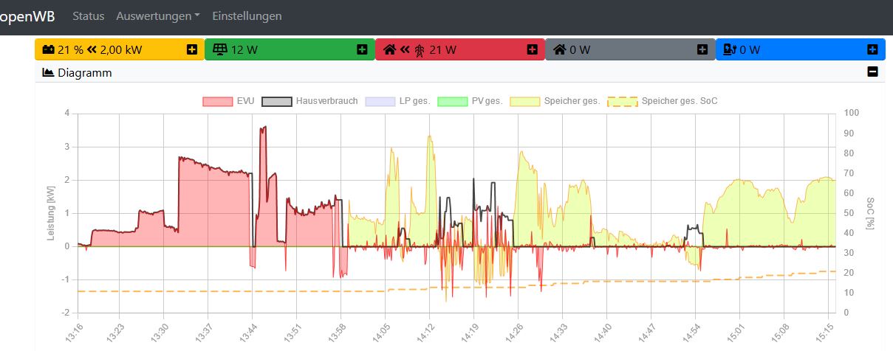Click the 2,00 kW battery power value
The width and height of the screenshot is (893, 351).
coord(121,50)
